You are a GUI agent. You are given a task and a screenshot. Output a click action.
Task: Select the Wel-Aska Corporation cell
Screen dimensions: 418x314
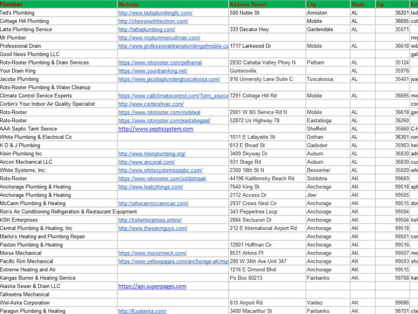[x=59, y=303]
